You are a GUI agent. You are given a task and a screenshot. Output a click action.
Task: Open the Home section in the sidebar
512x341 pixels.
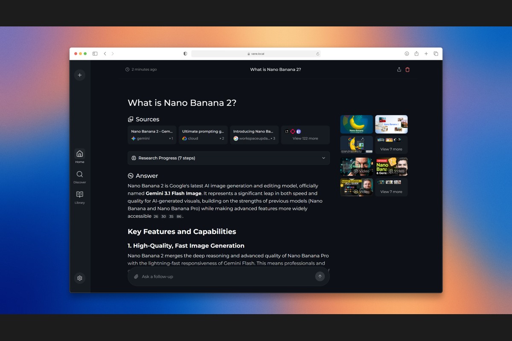coord(80,156)
